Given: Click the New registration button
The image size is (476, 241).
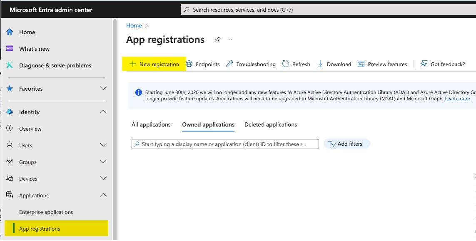Looking at the screenshot, I should tap(154, 64).
